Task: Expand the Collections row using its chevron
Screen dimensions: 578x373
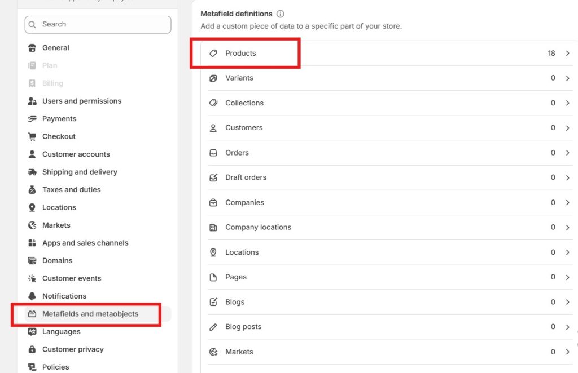Action: [568, 103]
